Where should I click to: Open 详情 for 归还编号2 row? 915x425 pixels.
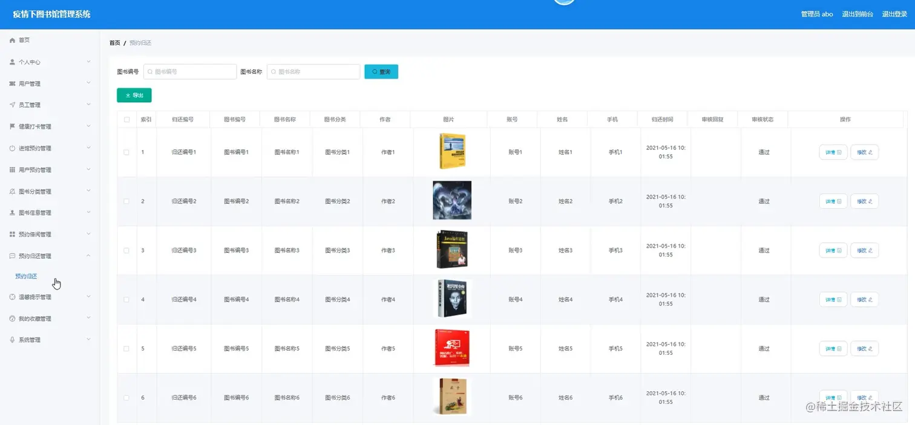point(833,201)
